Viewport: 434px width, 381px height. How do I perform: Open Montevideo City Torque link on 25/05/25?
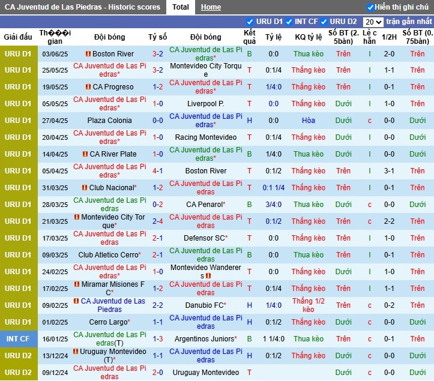click(x=206, y=70)
